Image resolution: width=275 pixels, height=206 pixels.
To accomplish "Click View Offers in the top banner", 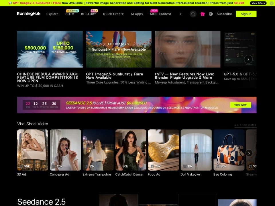I will tap(258, 3).
